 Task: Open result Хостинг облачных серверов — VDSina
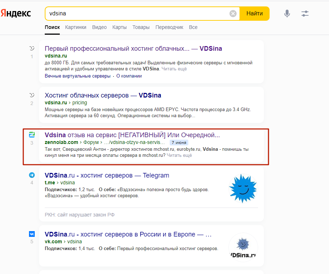tap(103, 95)
